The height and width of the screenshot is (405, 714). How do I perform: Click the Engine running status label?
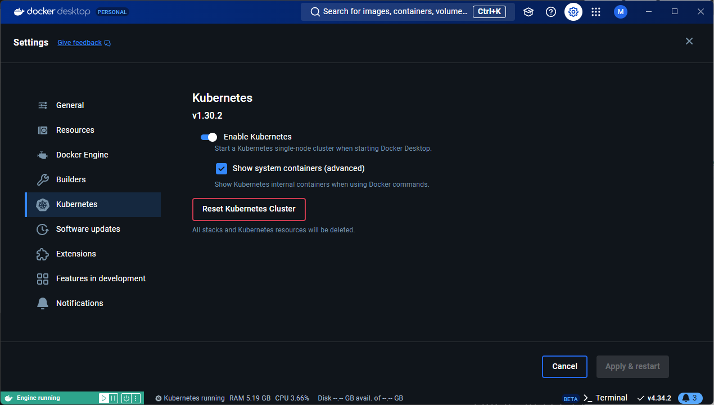click(38, 398)
